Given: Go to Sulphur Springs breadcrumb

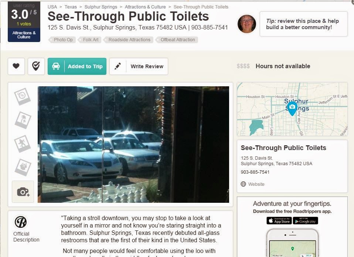Looking at the screenshot, I should 101,7.
